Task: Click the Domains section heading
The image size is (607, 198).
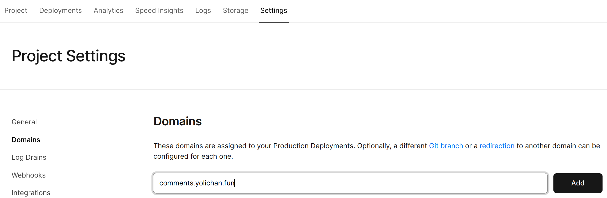Action: click(178, 121)
